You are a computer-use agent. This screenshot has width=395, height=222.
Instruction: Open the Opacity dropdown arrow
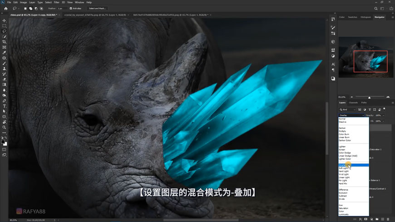[x=383, y=115]
